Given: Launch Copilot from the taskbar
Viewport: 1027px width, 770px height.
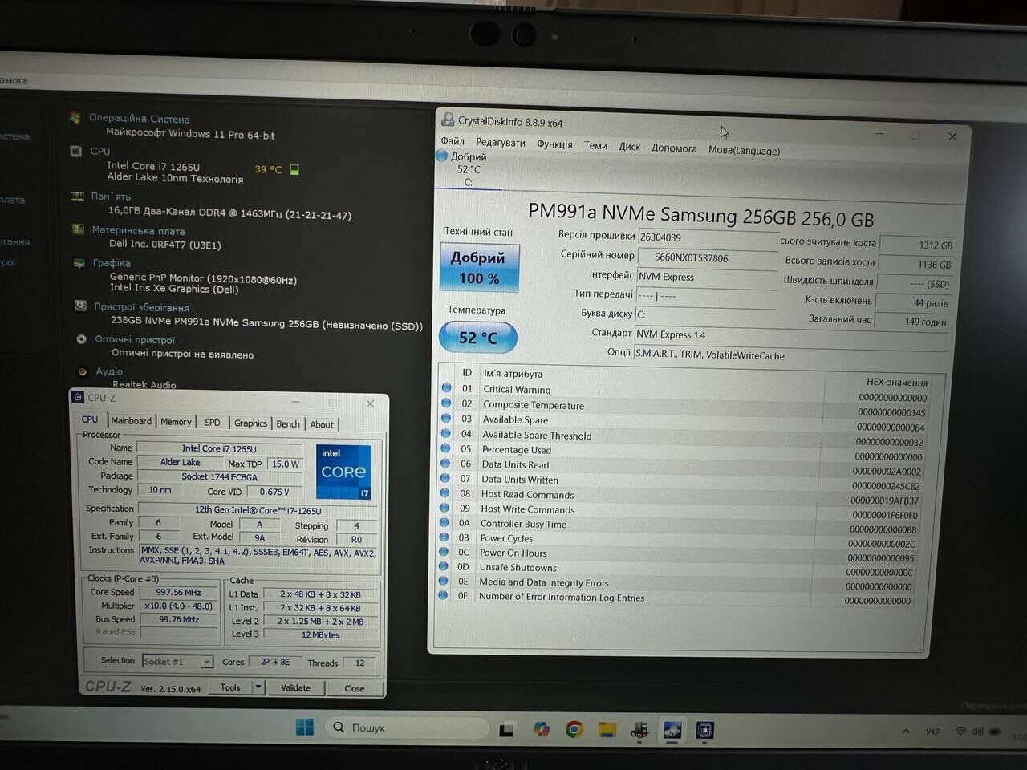Looking at the screenshot, I should point(542,729).
